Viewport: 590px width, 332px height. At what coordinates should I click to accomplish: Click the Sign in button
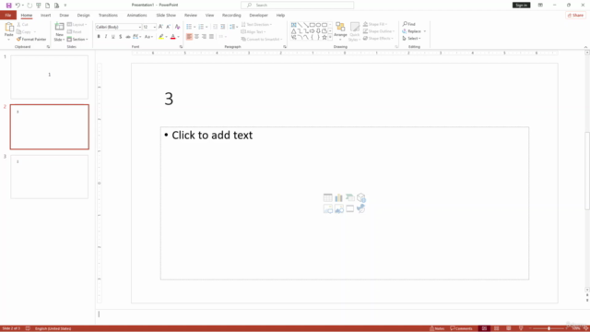coord(521,6)
